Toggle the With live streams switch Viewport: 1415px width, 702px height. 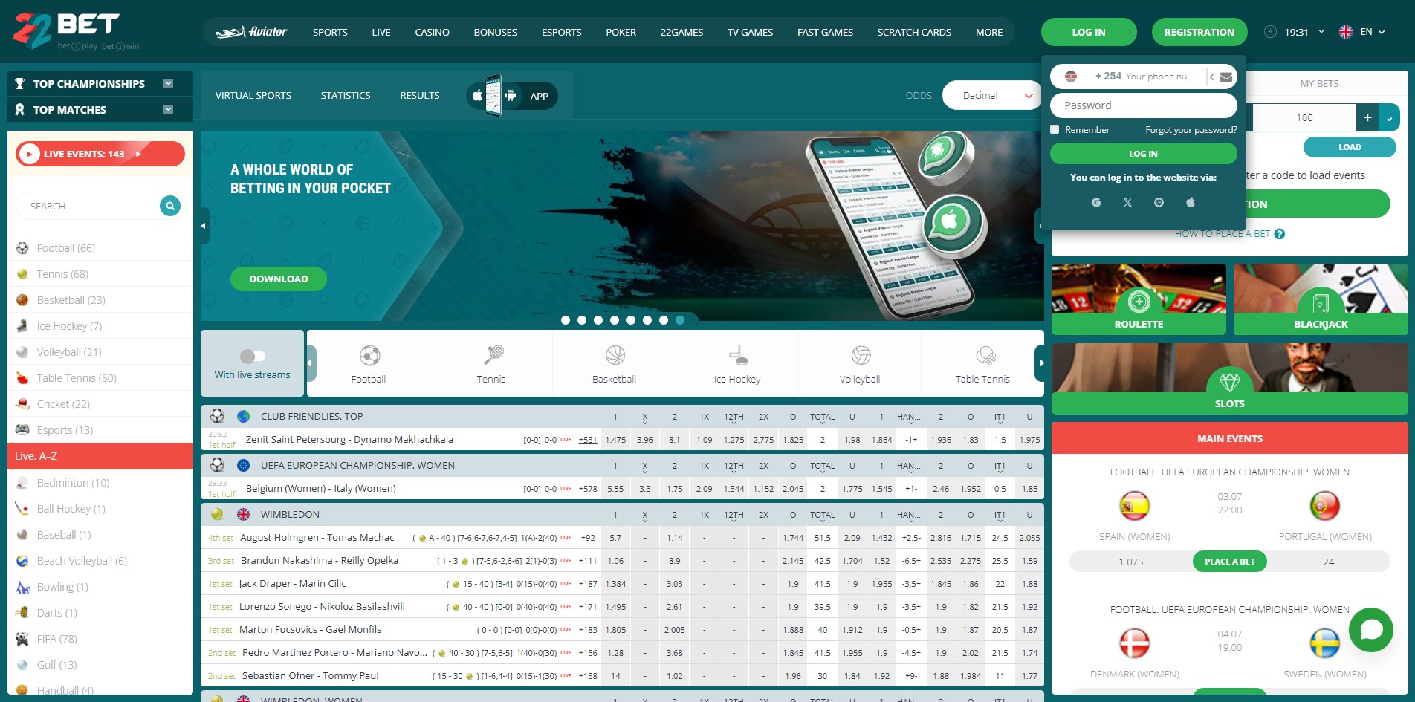(x=252, y=356)
